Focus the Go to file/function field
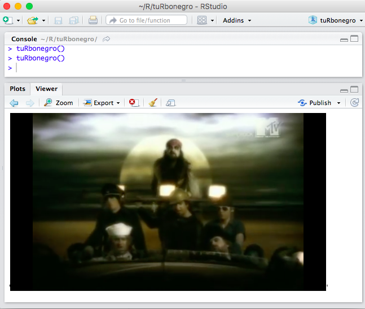Viewport: 365px width, 309px height. pyautogui.click(x=147, y=20)
